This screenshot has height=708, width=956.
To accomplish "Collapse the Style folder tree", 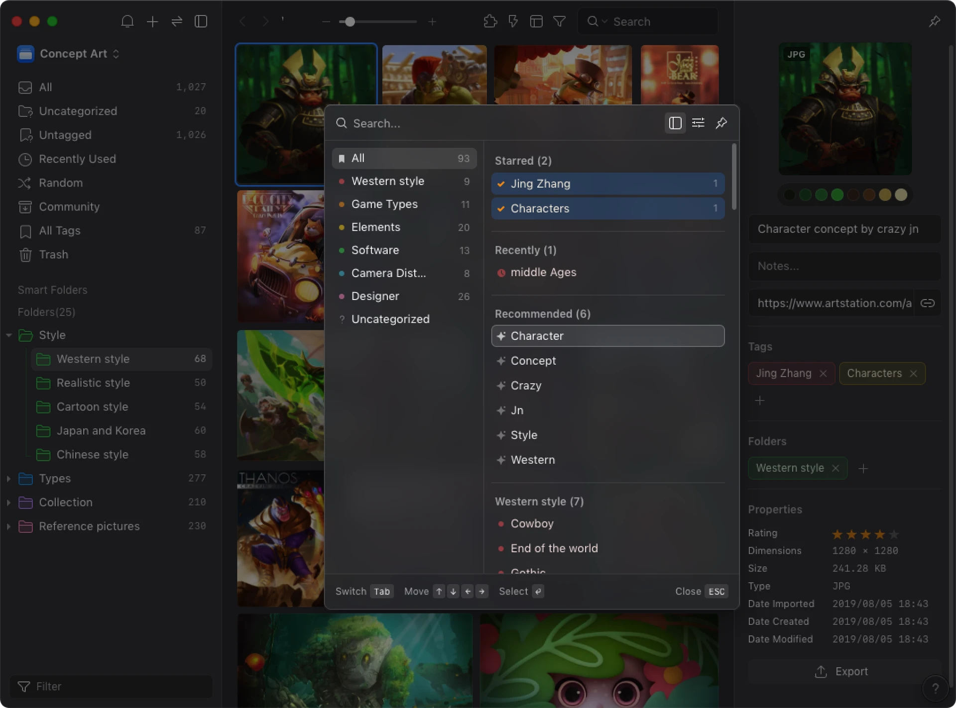I will click(8, 335).
